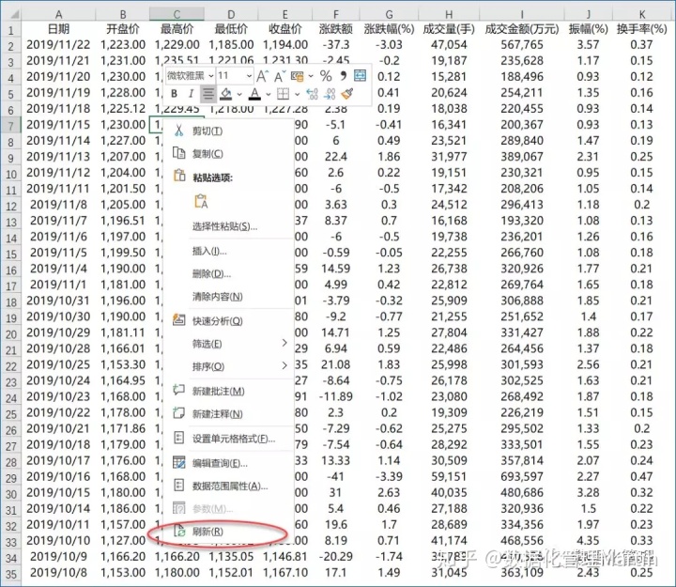
Task: Click the Decrease Decimal icon
Action: (330, 94)
